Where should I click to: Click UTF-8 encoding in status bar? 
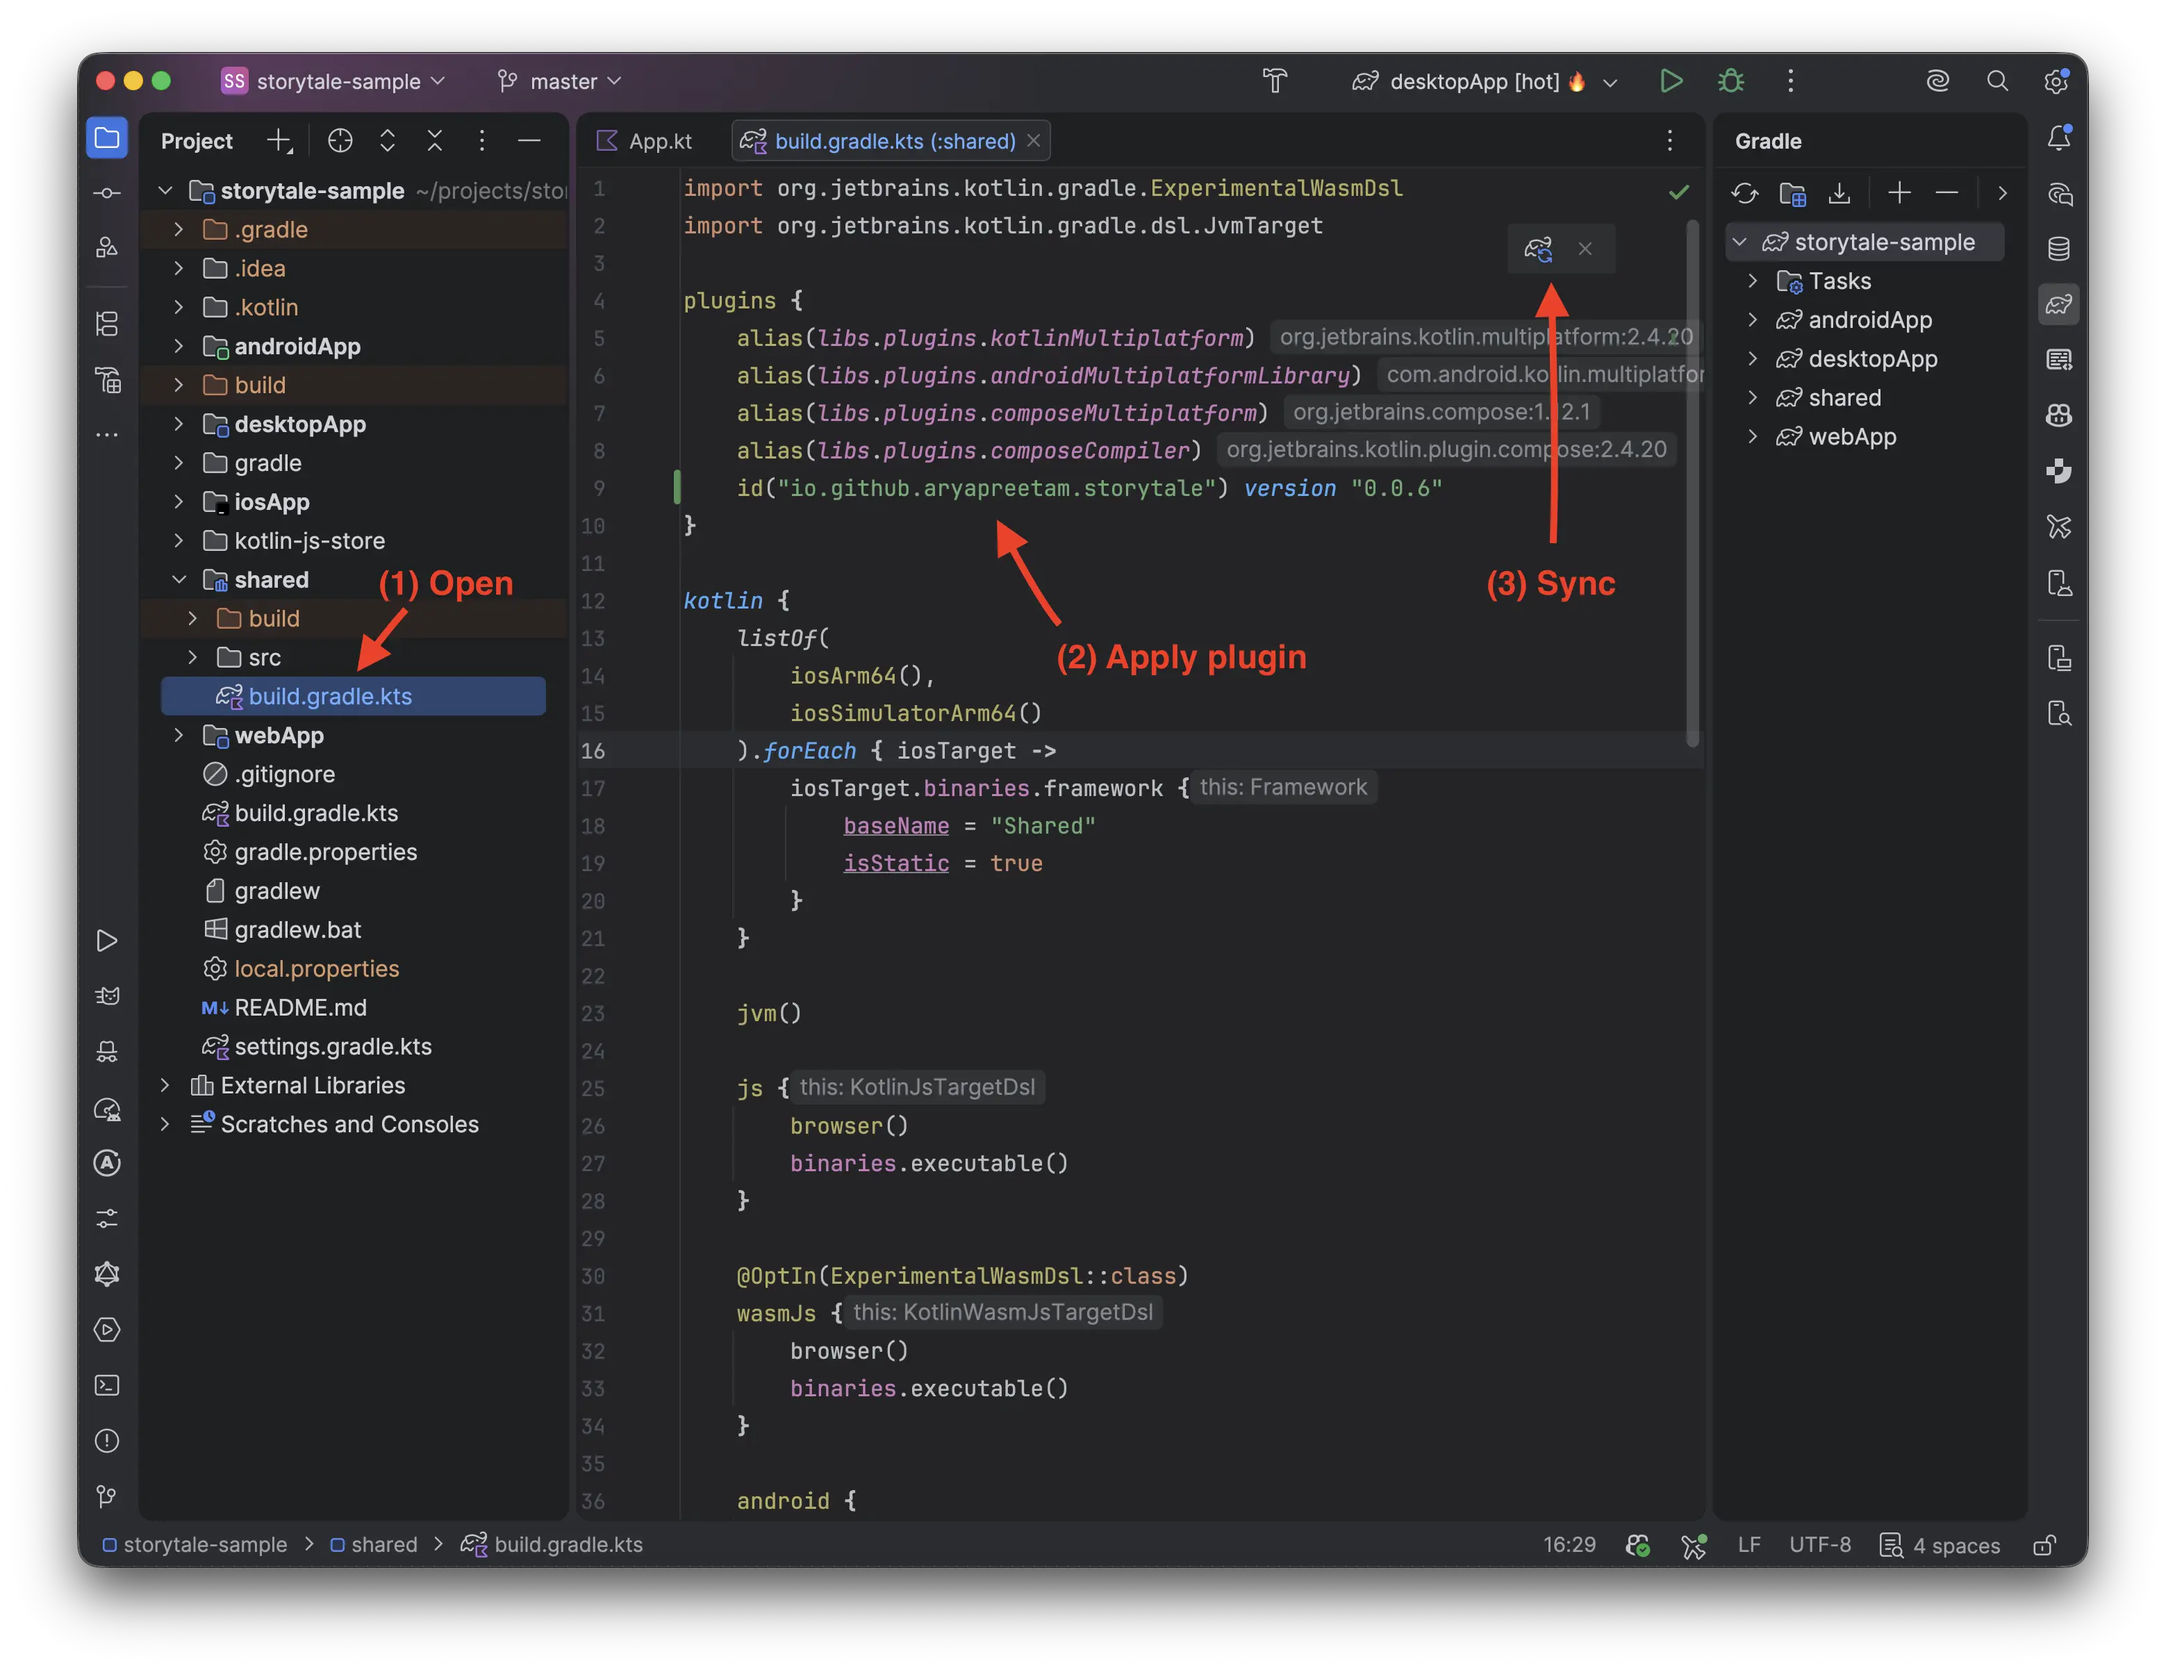tap(1820, 1545)
